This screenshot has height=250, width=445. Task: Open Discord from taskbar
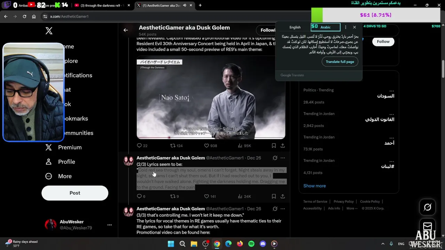click(263, 244)
